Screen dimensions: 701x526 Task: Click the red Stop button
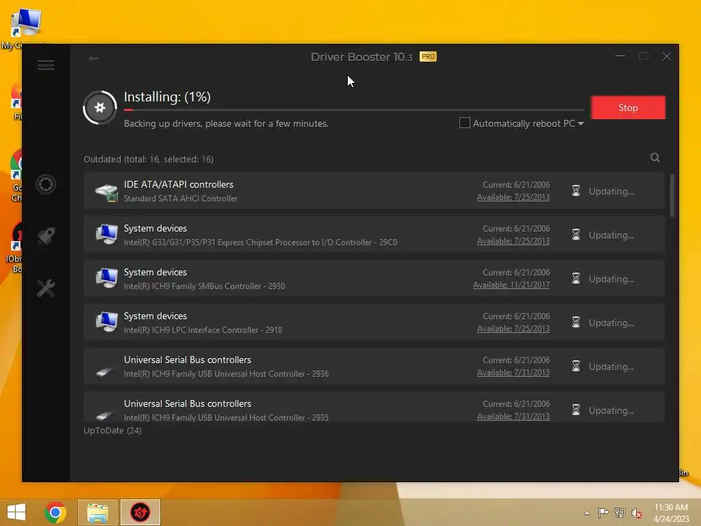tap(628, 108)
